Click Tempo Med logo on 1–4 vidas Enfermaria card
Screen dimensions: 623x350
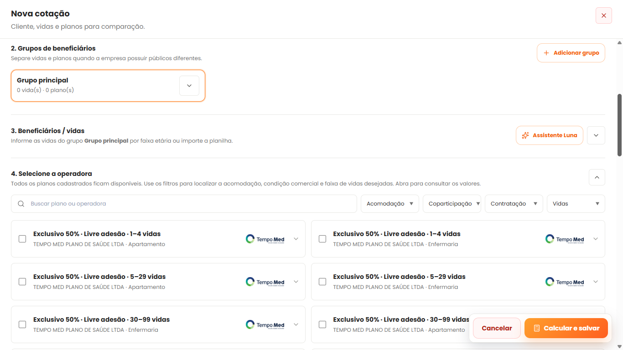click(x=565, y=239)
